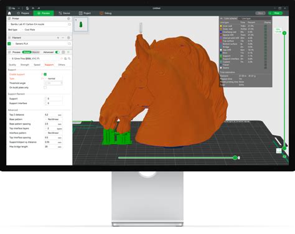Viewport: 295px width, 234px height.
Task: Click the green filament 1 color swatch
Action: [9, 44]
